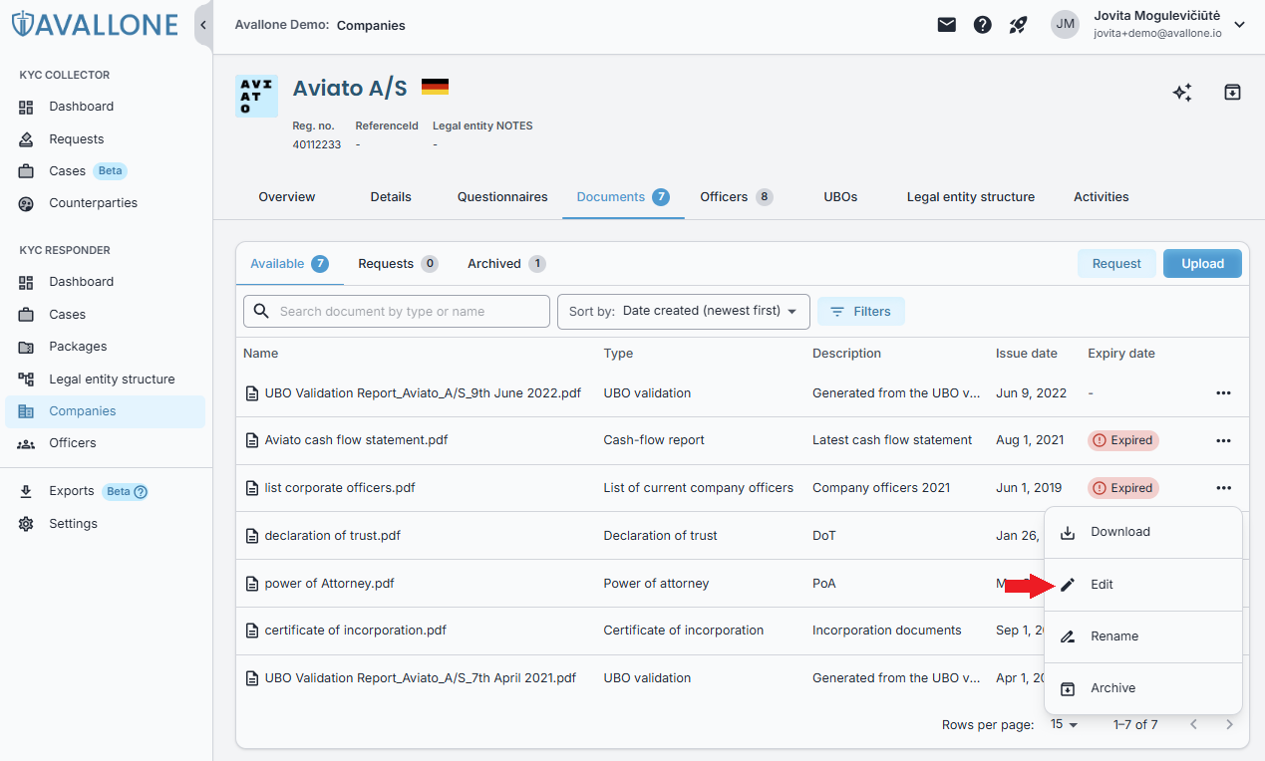Open Requests in the sidebar

pos(105,139)
